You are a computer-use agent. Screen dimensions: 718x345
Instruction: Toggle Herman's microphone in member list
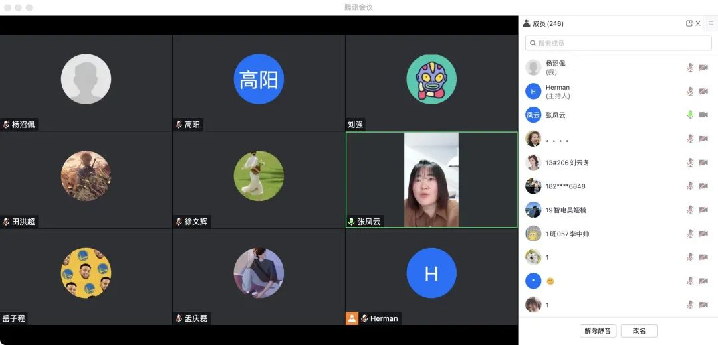690,92
